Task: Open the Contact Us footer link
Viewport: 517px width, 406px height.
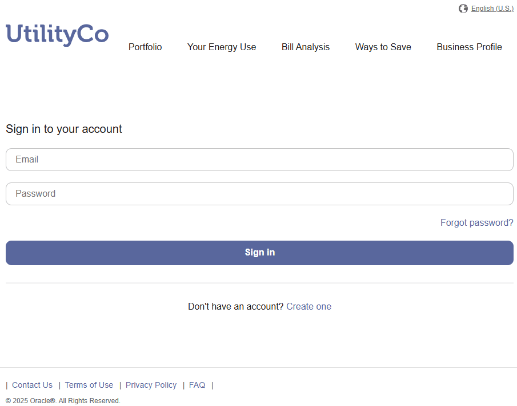Action: tap(32, 385)
